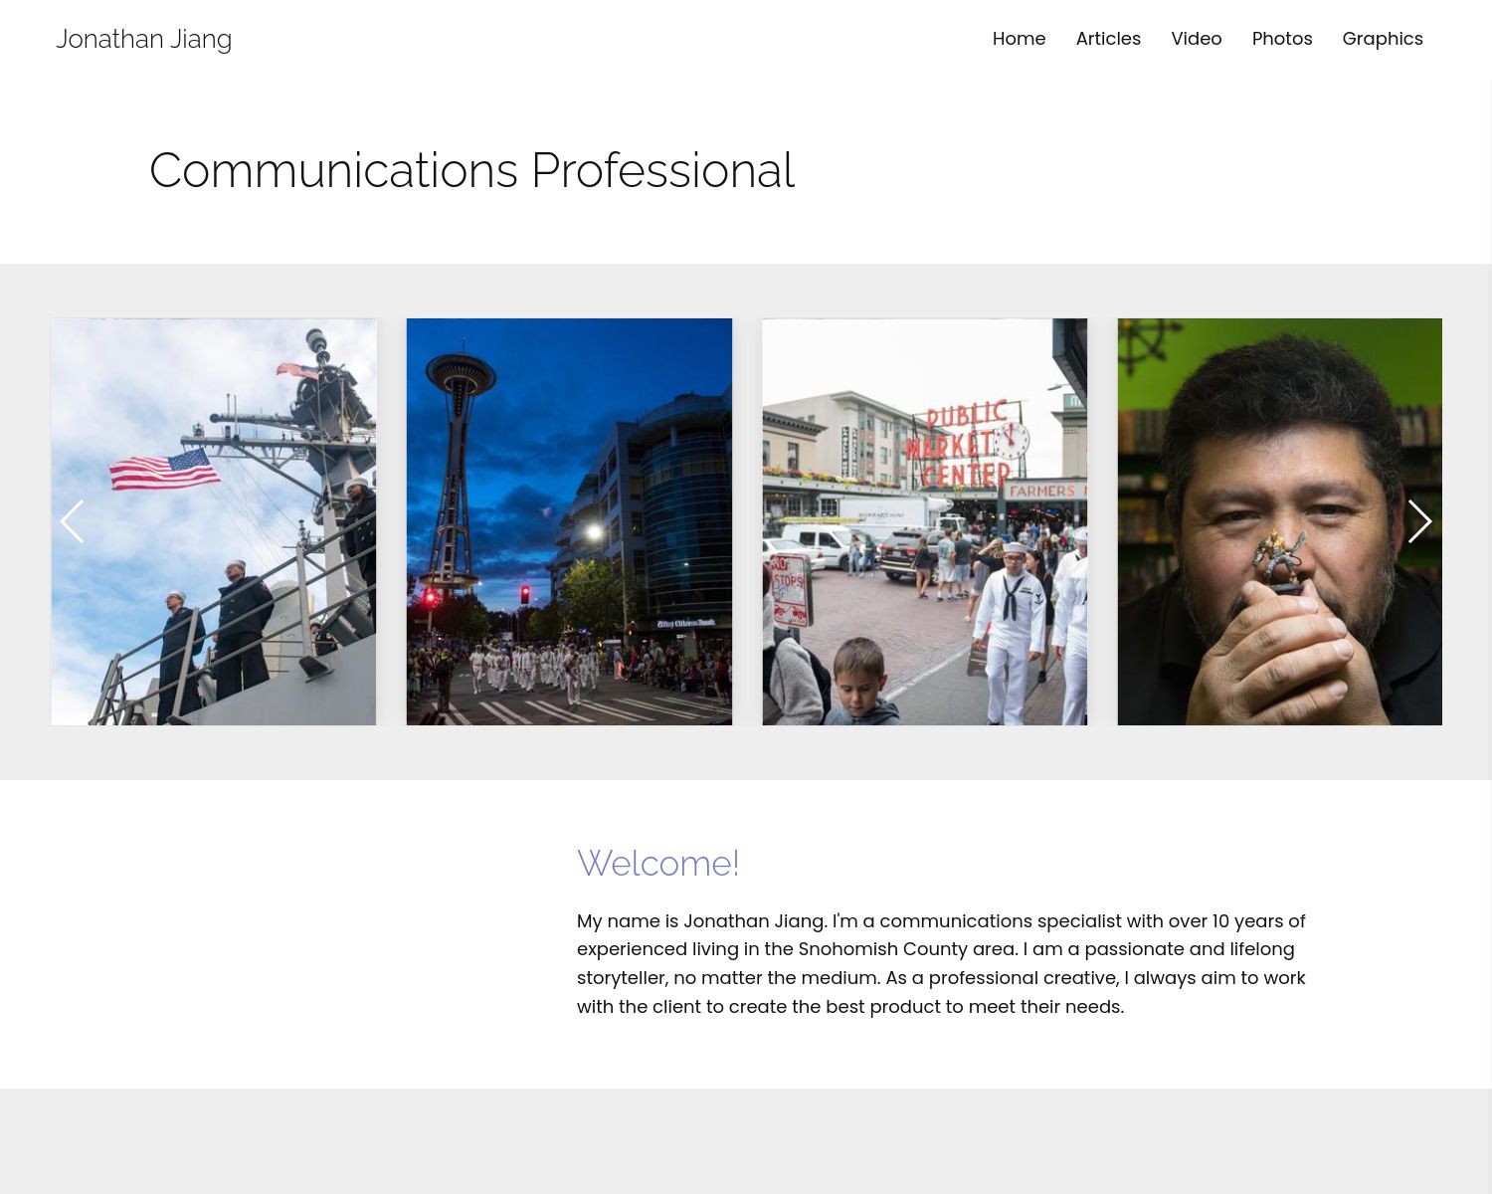The width and height of the screenshot is (1492, 1194).
Task: Select the welcome paragraph text
Action: pyautogui.click(x=941, y=962)
